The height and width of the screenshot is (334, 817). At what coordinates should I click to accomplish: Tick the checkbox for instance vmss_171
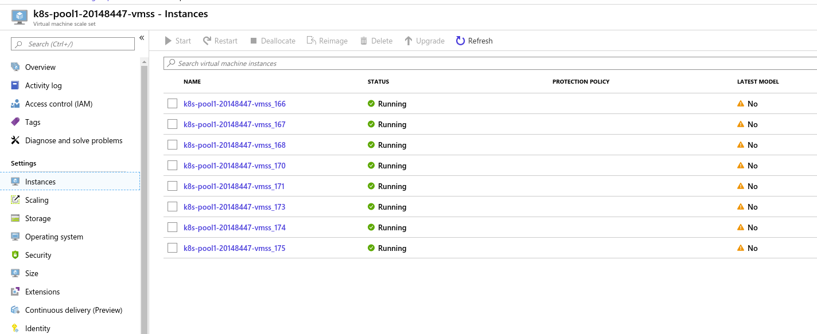(x=172, y=186)
